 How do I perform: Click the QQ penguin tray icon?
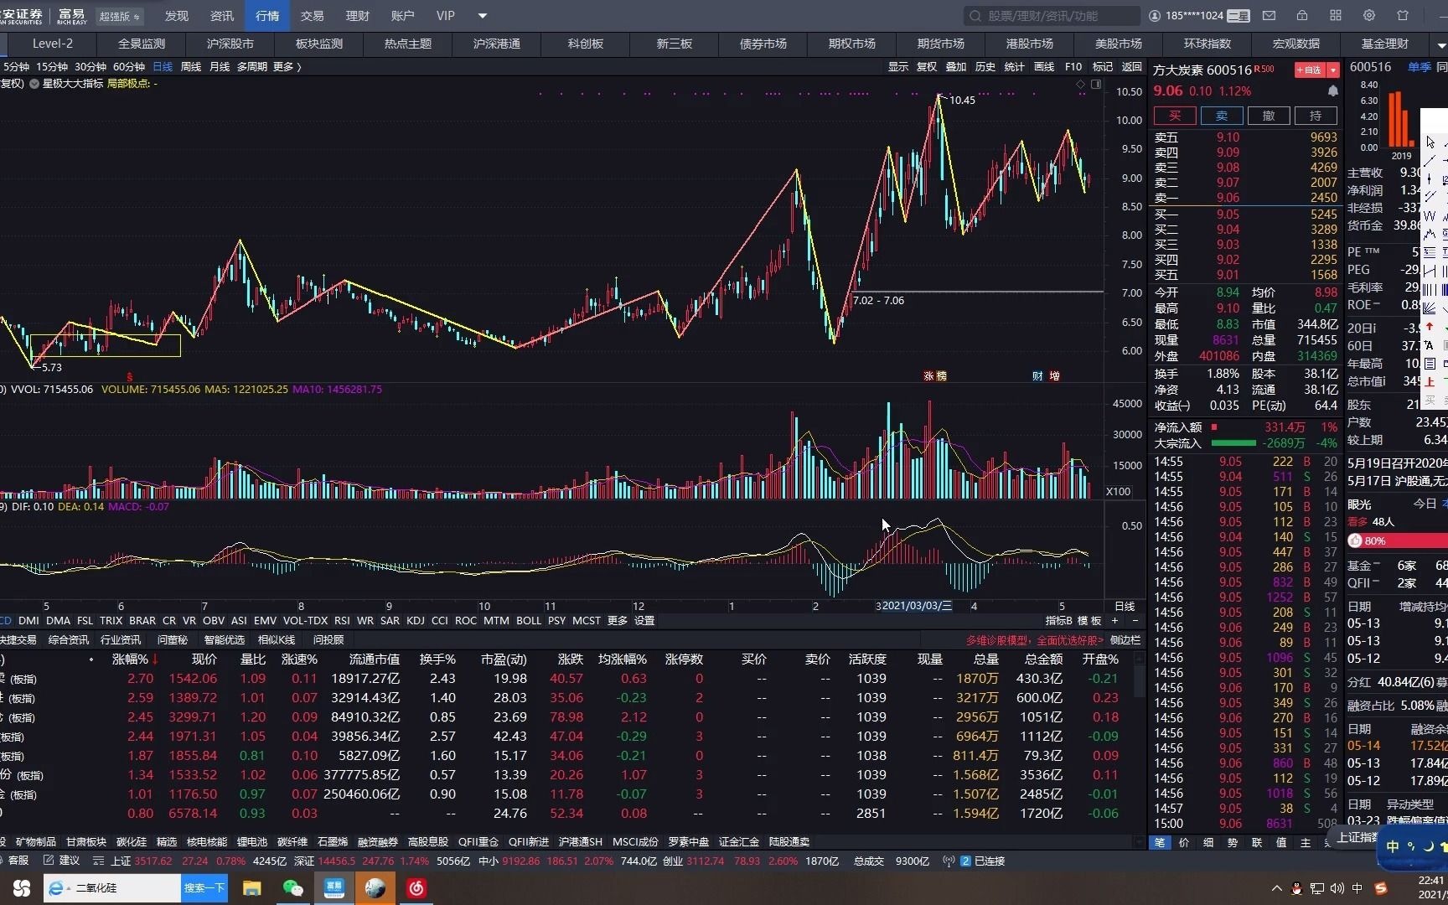(1297, 888)
